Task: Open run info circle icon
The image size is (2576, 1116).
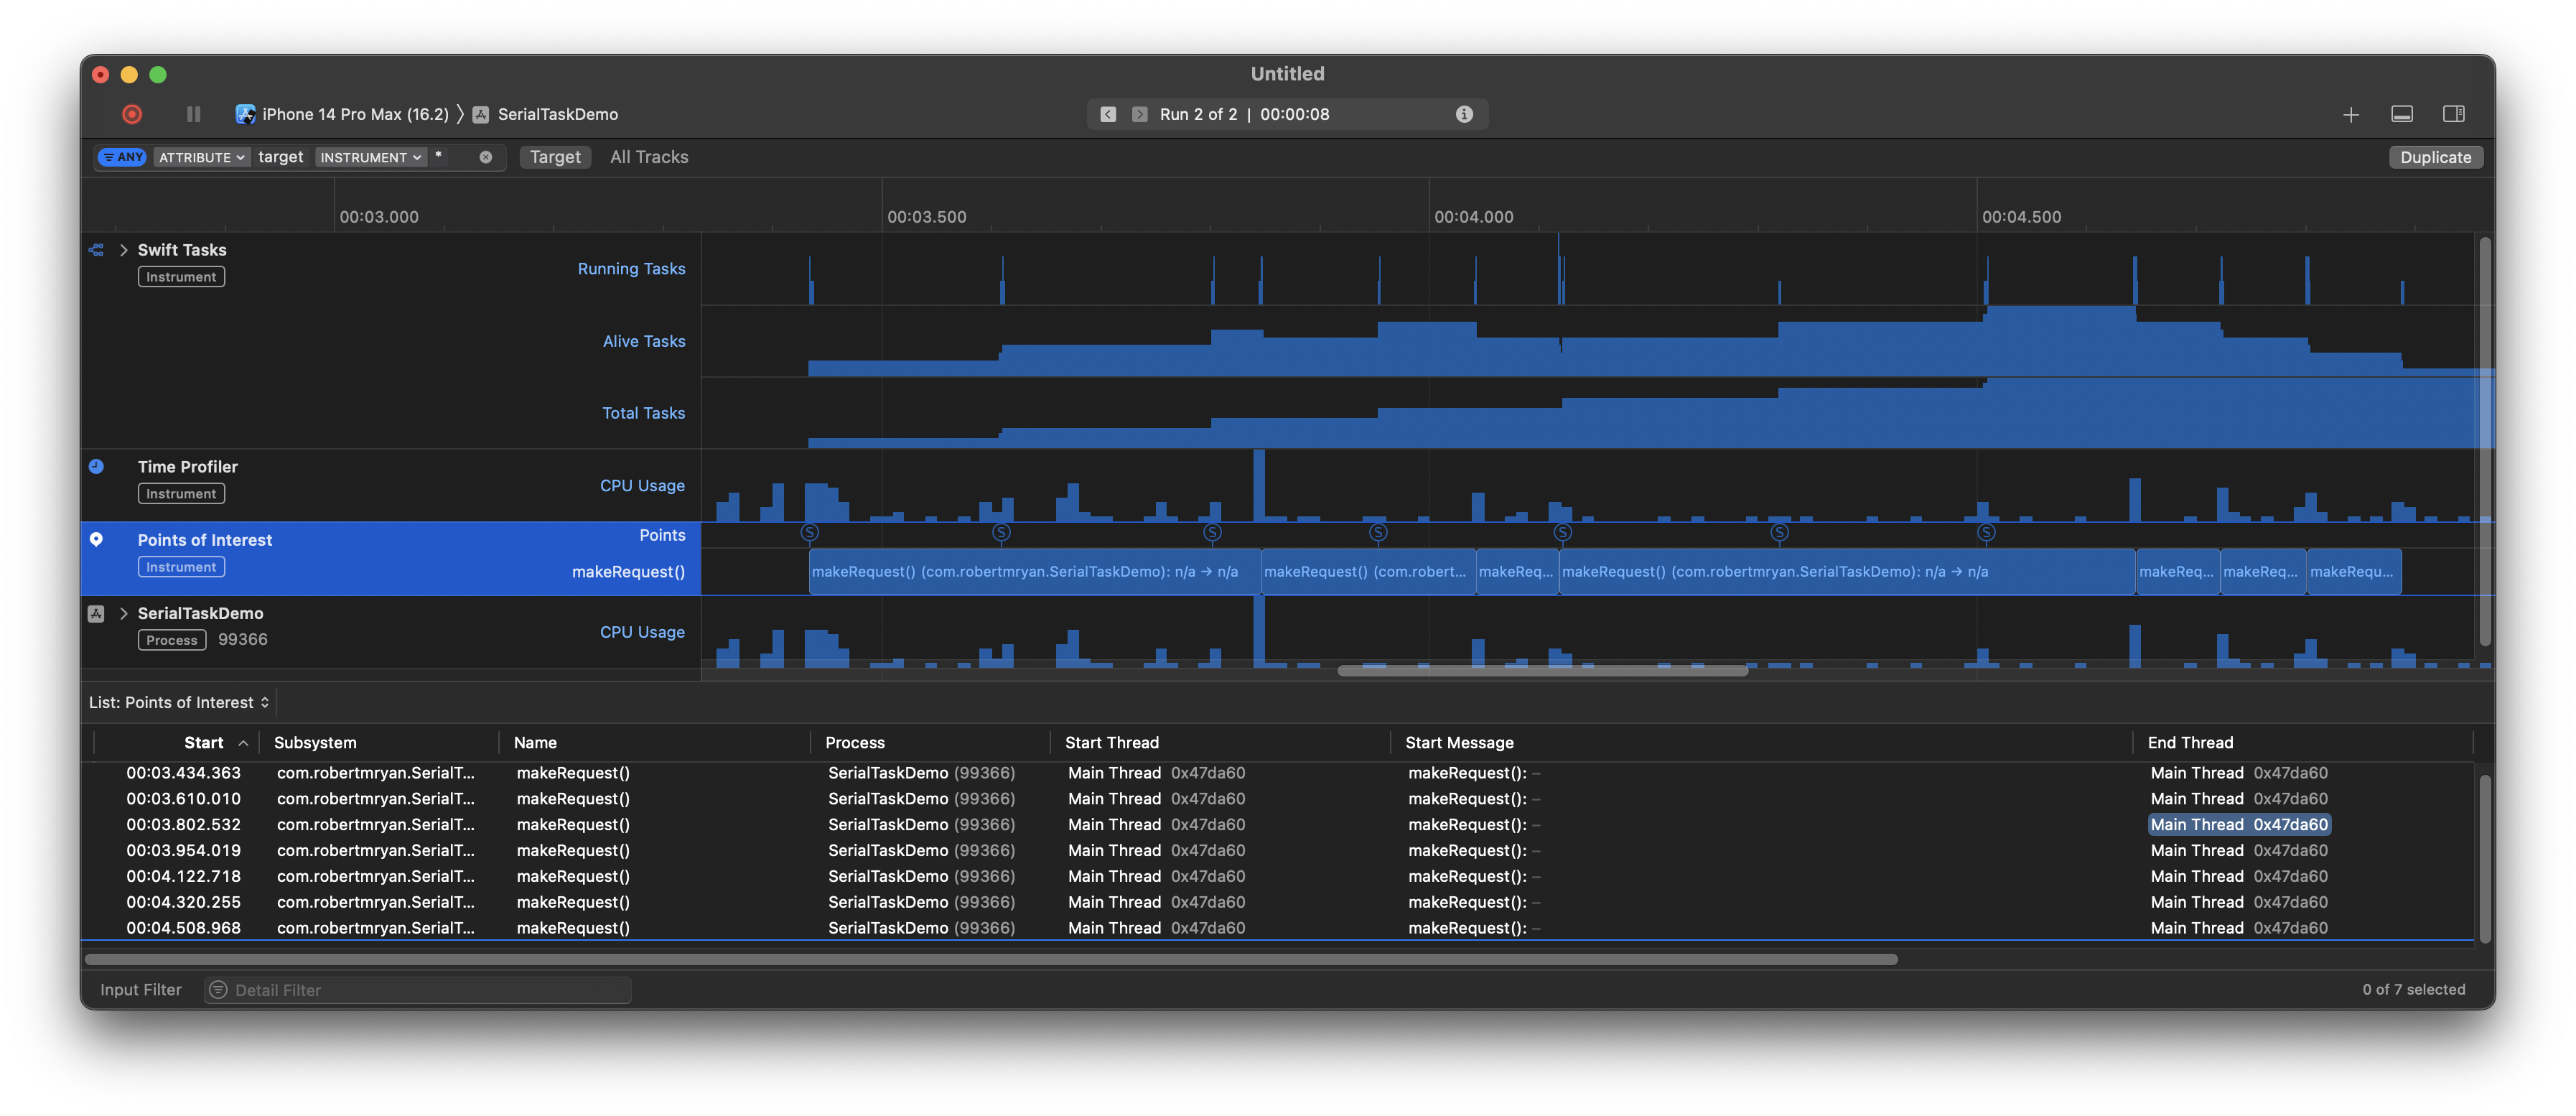Action: (x=1464, y=114)
